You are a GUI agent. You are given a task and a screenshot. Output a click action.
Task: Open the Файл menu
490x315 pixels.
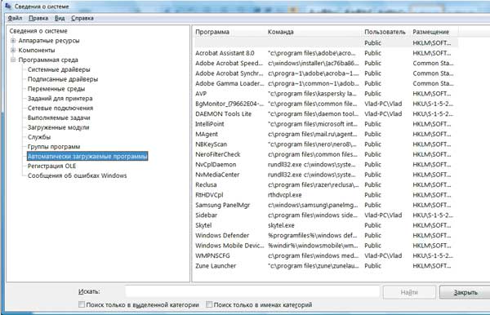(15, 18)
